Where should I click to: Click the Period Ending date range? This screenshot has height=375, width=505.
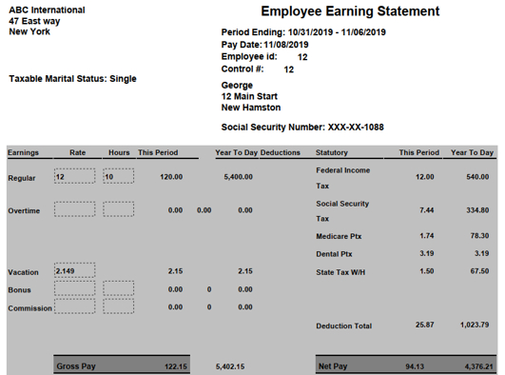(337, 32)
